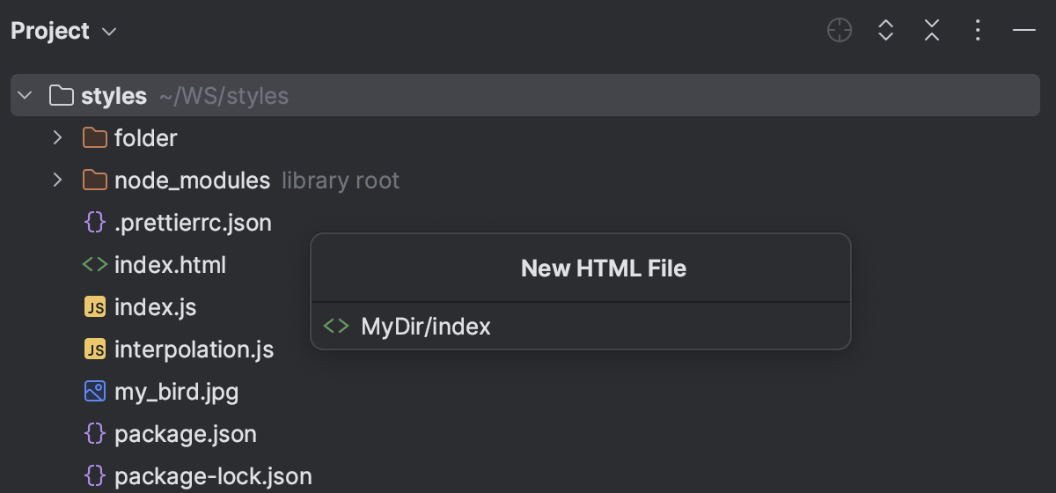
Task: Click the my_bird.jpg image file icon
Action: 94,392
